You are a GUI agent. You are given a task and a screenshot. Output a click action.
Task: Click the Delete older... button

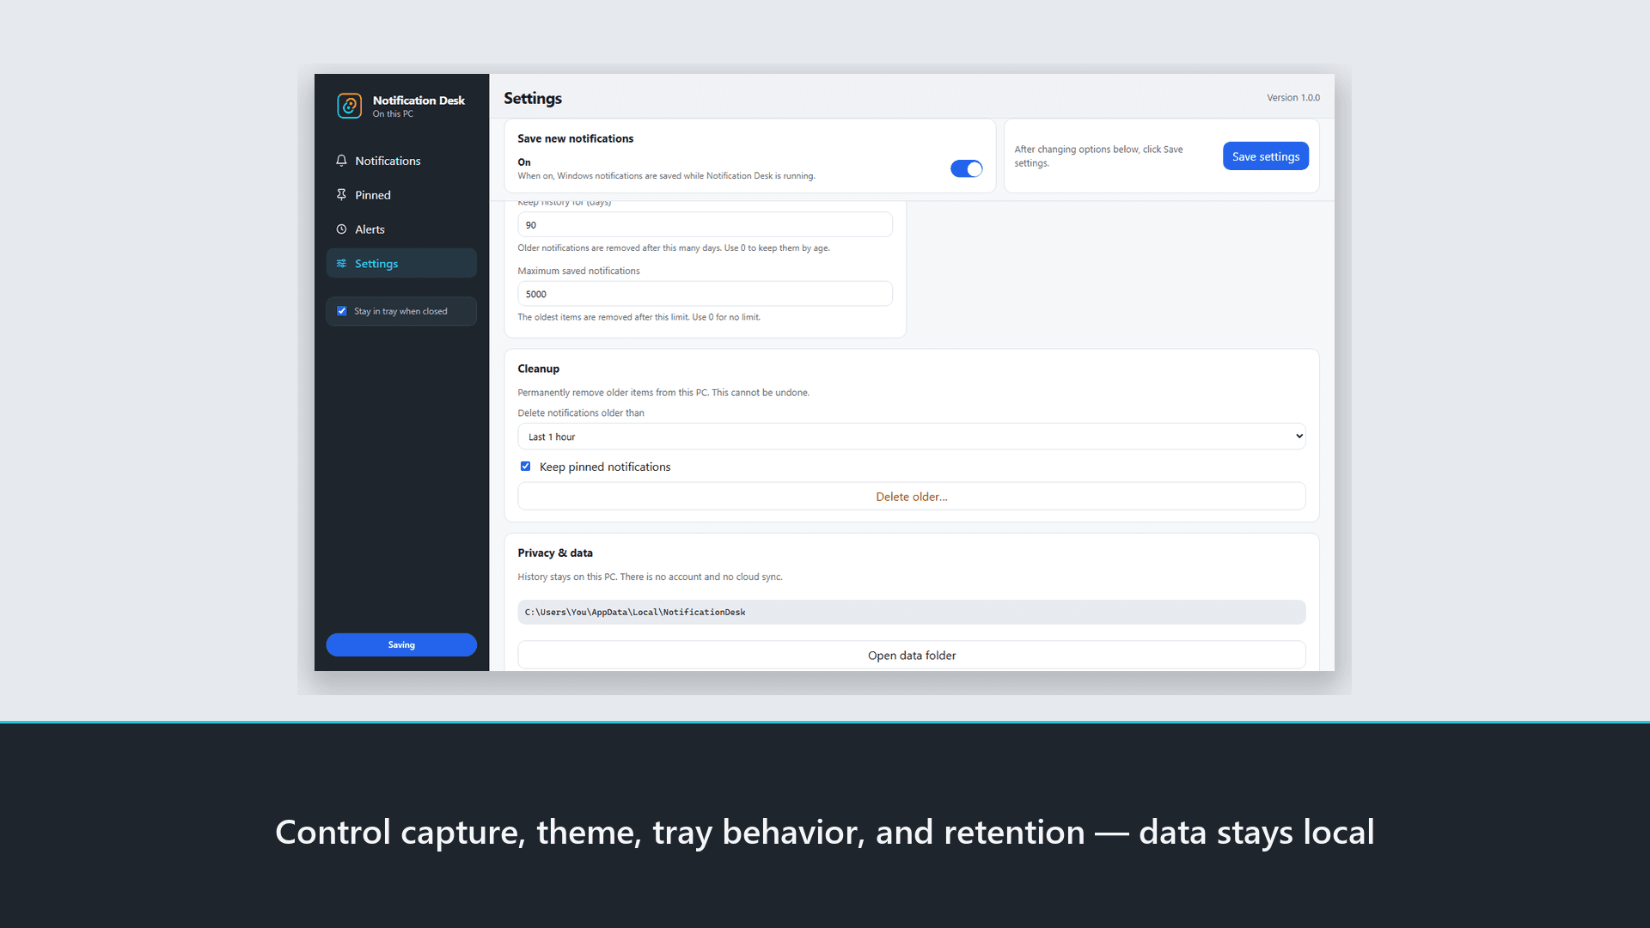pos(912,497)
